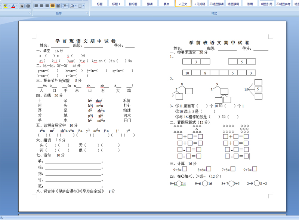The height and width of the screenshot is (220, 299).
Task: Click the paragraph shading paint bucket
Action: [x=72, y=6]
